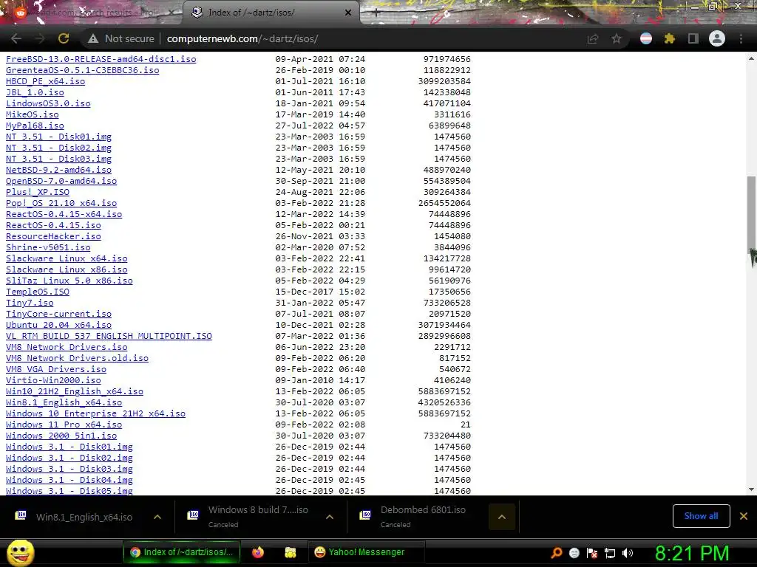Expand options for Debombed 6801.iso download
The image size is (757, 567).
502,517
